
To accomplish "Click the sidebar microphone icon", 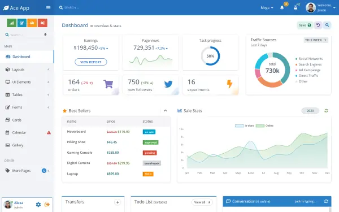I will 45,34.
